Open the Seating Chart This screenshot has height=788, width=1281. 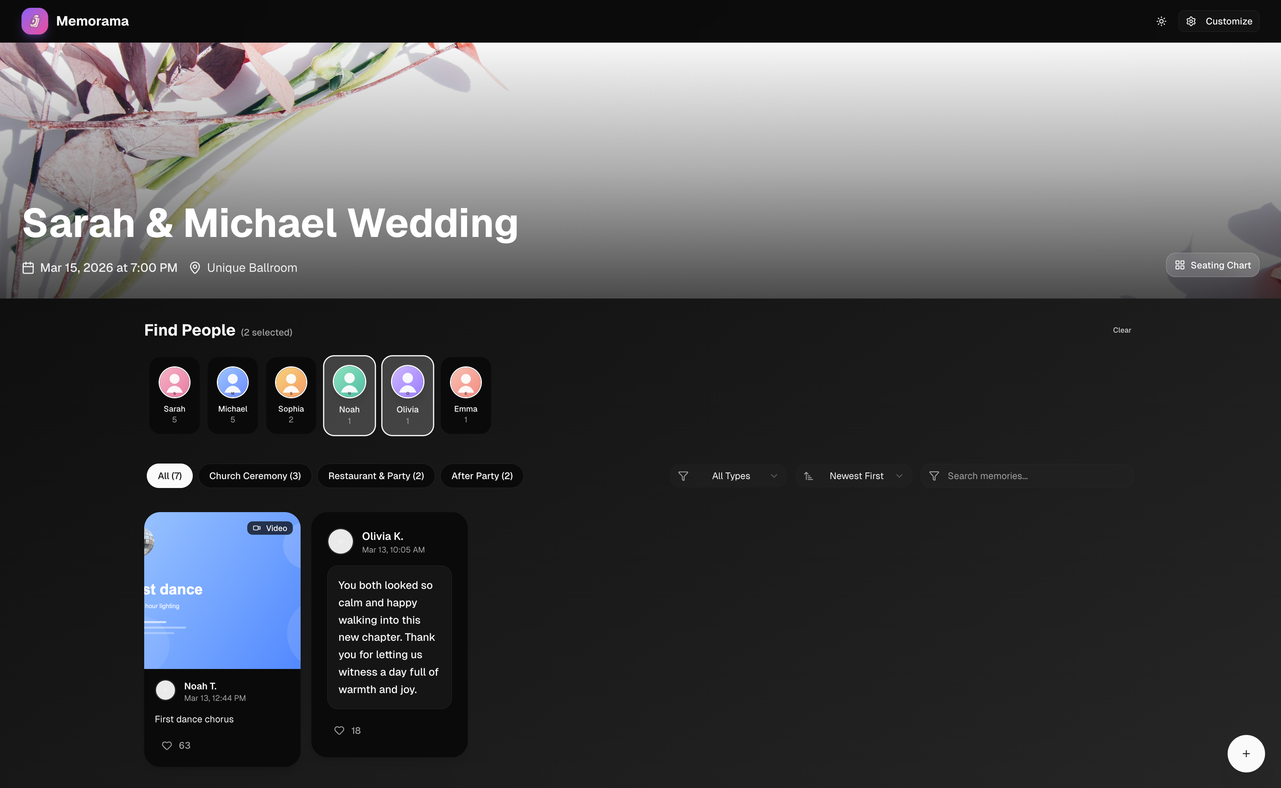(x=1212, y=265)
